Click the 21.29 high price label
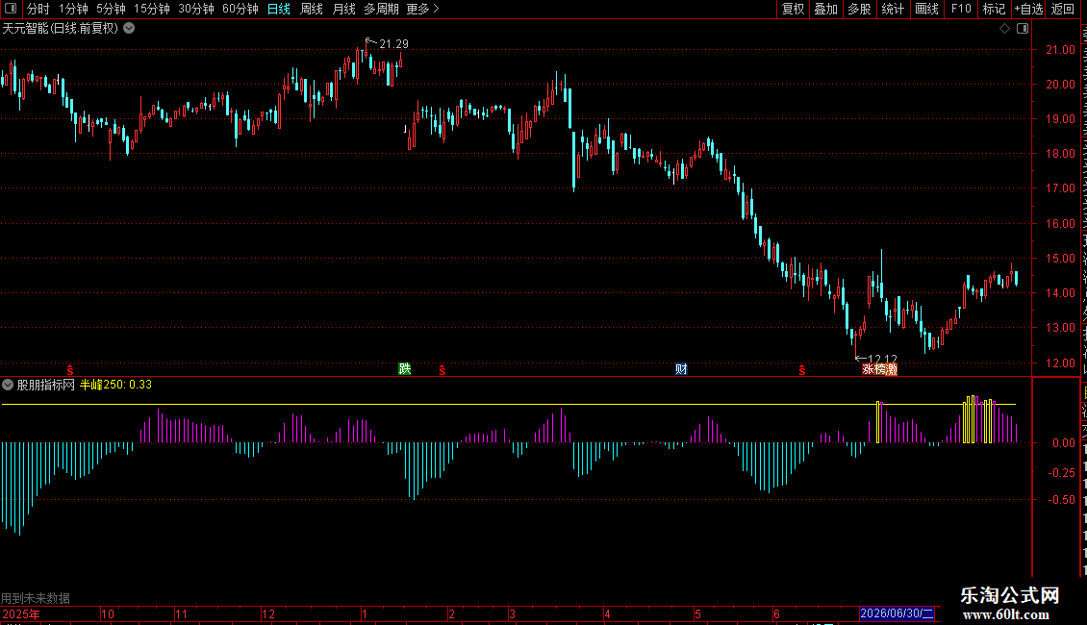1087x625 pixels. click(x=393, y=43)
